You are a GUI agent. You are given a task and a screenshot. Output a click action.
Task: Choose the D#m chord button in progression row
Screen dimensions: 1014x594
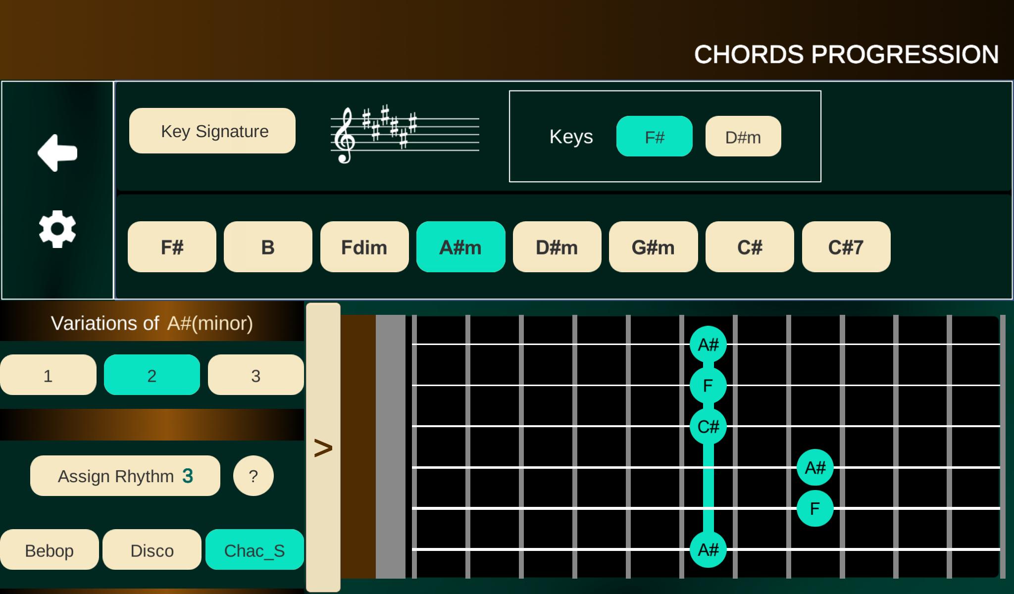557,247
